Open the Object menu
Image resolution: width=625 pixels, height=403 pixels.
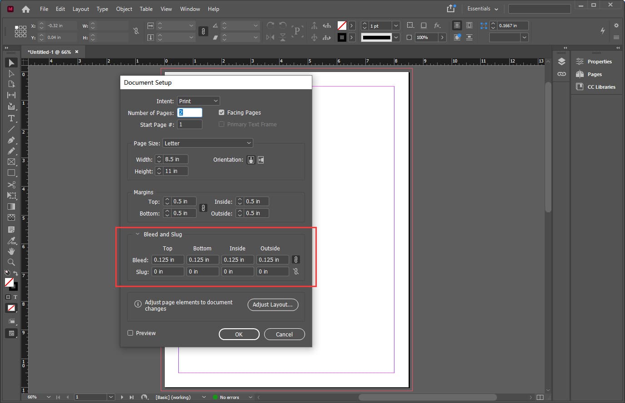[x=124, y=9]
